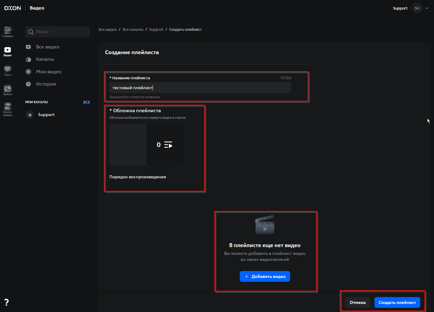The width and height of the screenshot is (434, 312).
Task: Click the Support channel avatar icon
Action: click(x=30, y=115)
